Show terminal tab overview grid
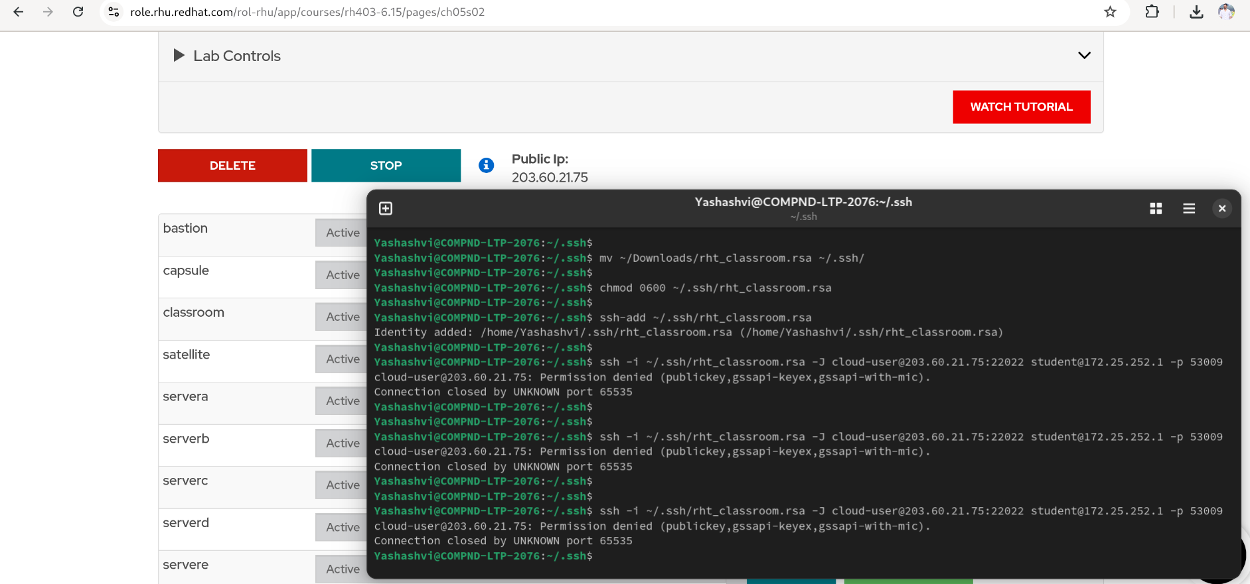The height and width of the screenshot is (584, 1250). coord(1156,209)
